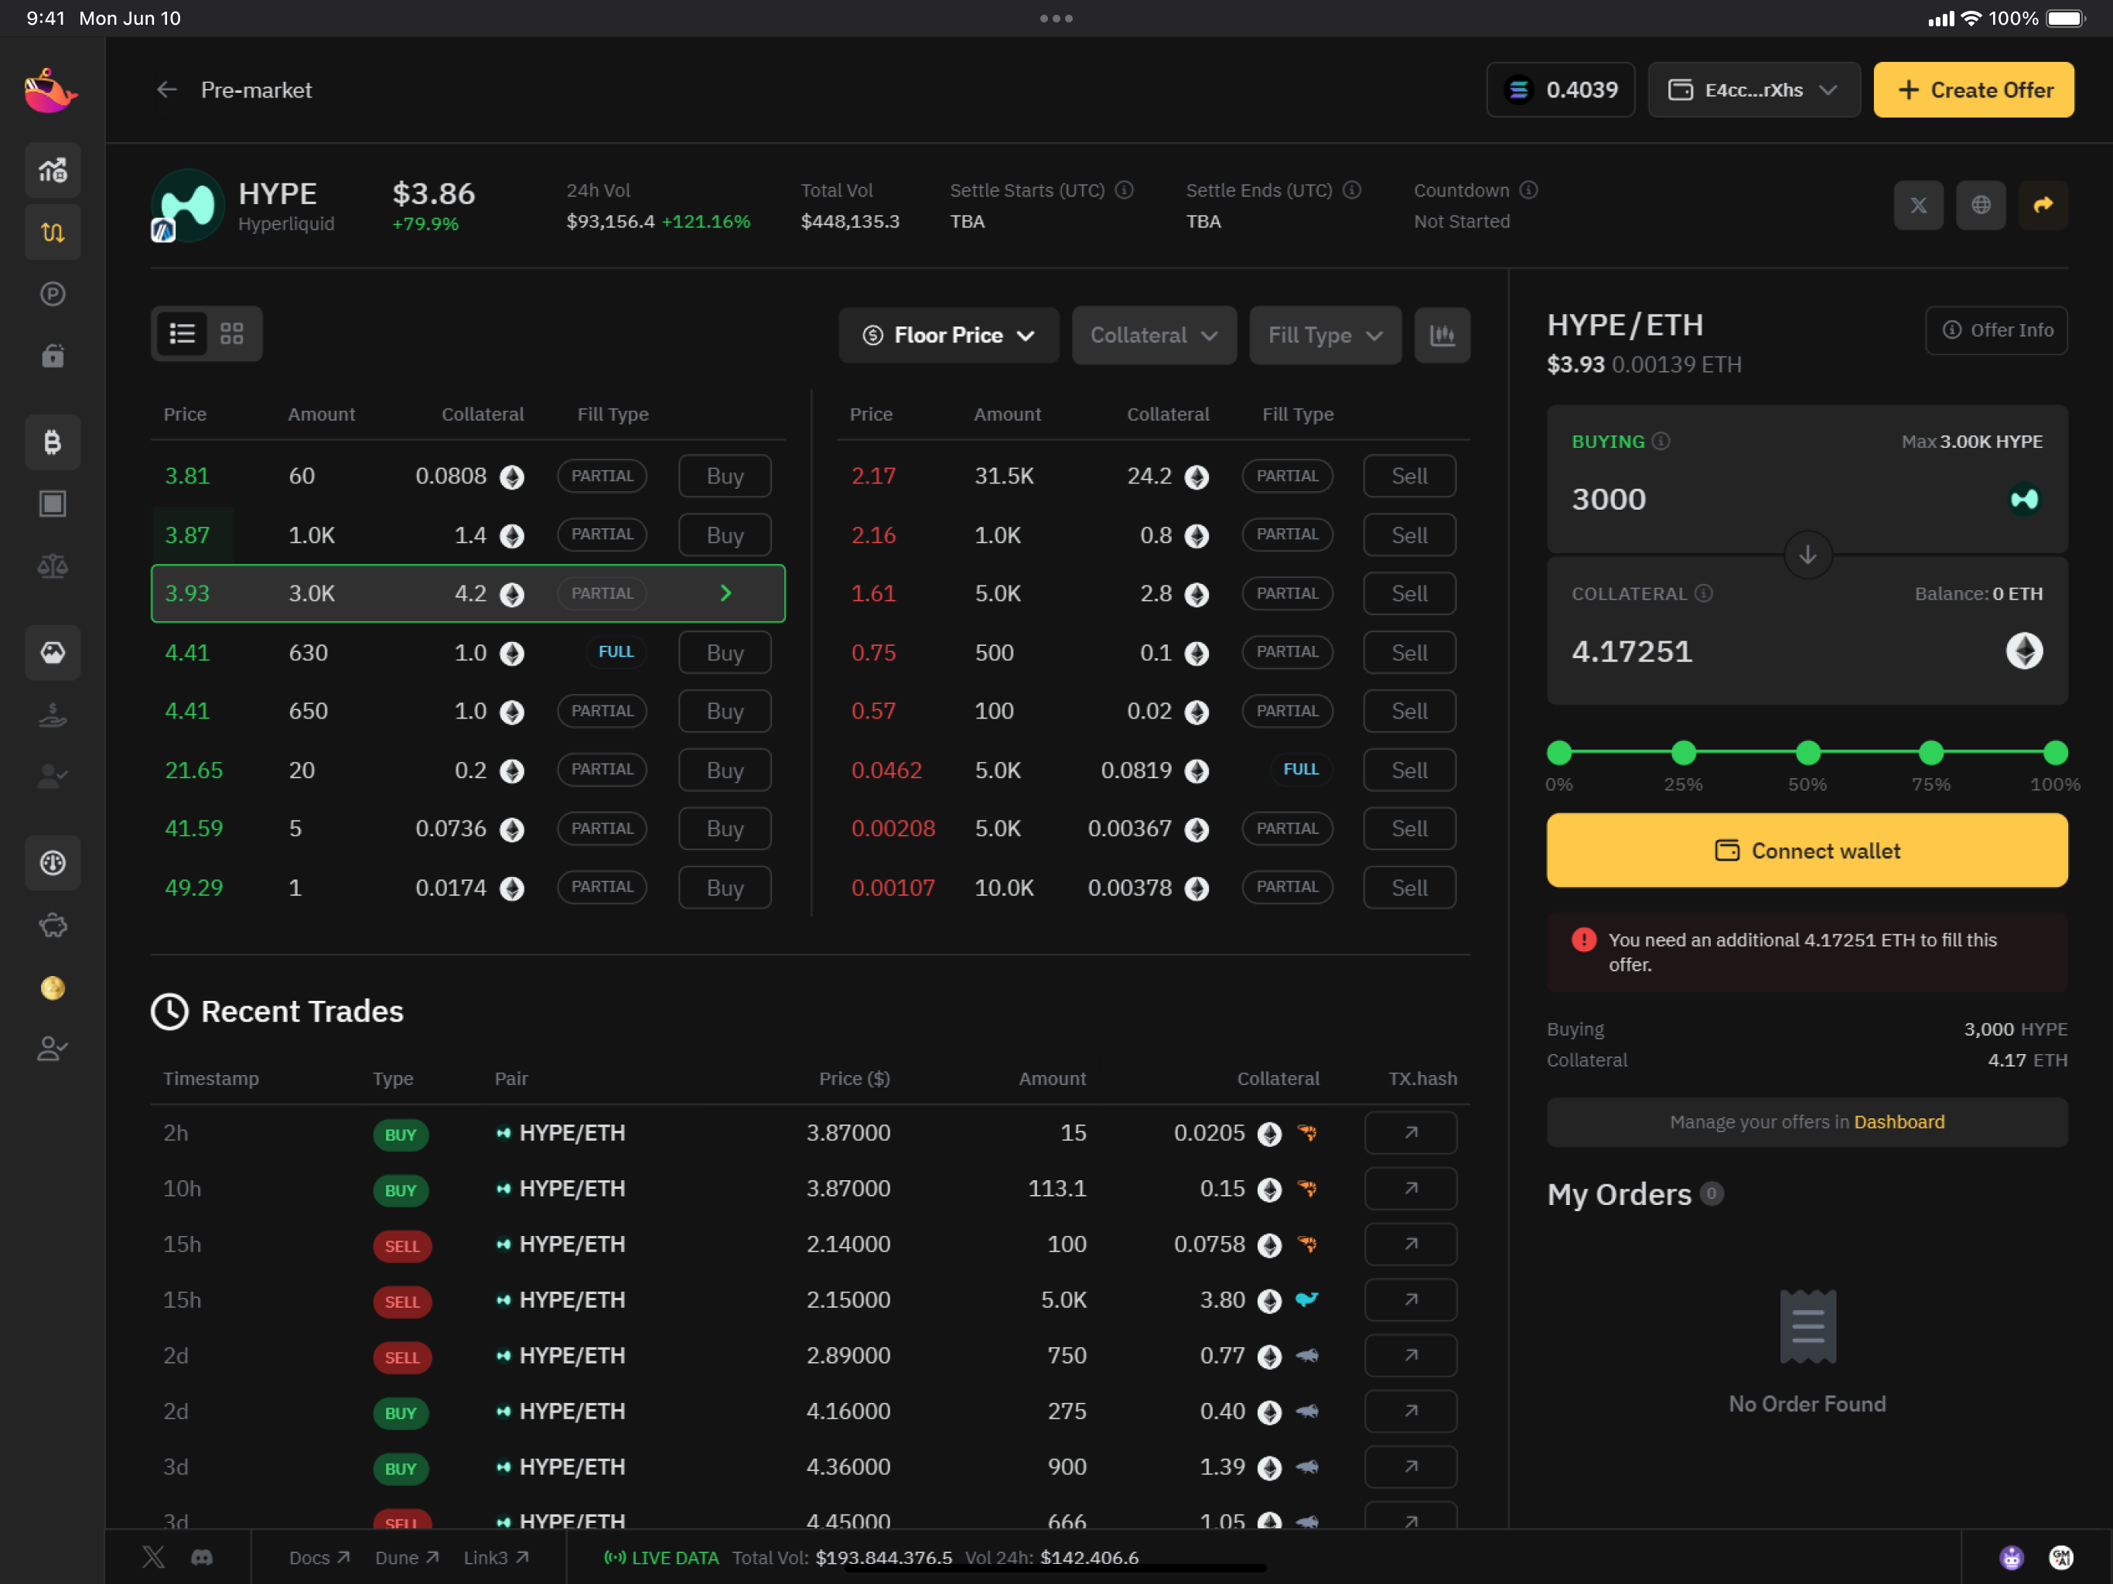Open X icon in footer
This screenshot has width=2113, height=1584.
click(x=153, y=1557)
